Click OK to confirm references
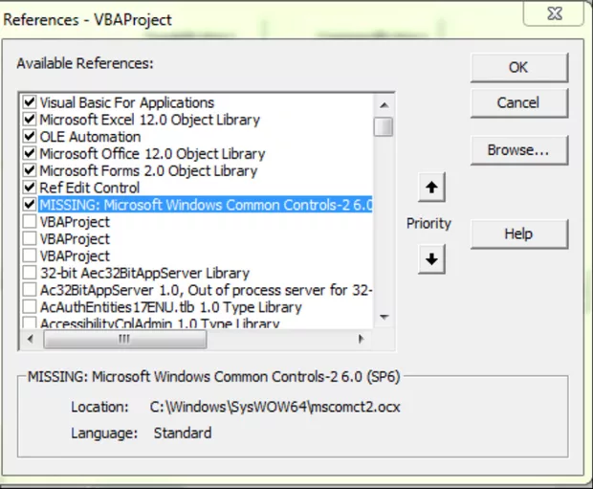 click(x=518, y=67)
